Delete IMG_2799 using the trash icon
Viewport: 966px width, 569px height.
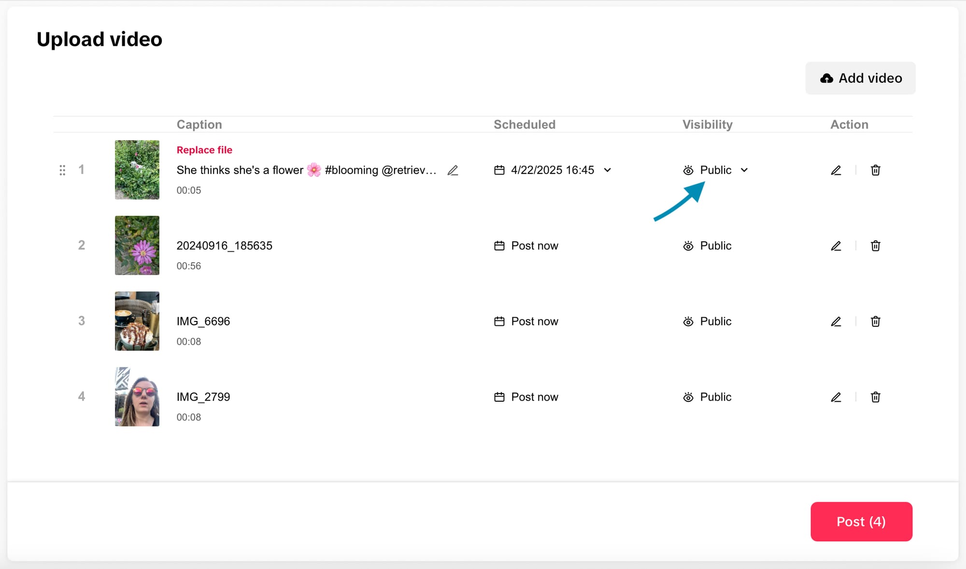tap(875, 397)
